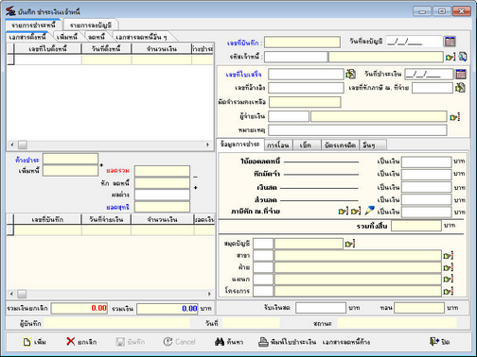This screenshot has width=477, height=357.
Task: Click the ยกเลิก red X button
Action: pos(81,342)
